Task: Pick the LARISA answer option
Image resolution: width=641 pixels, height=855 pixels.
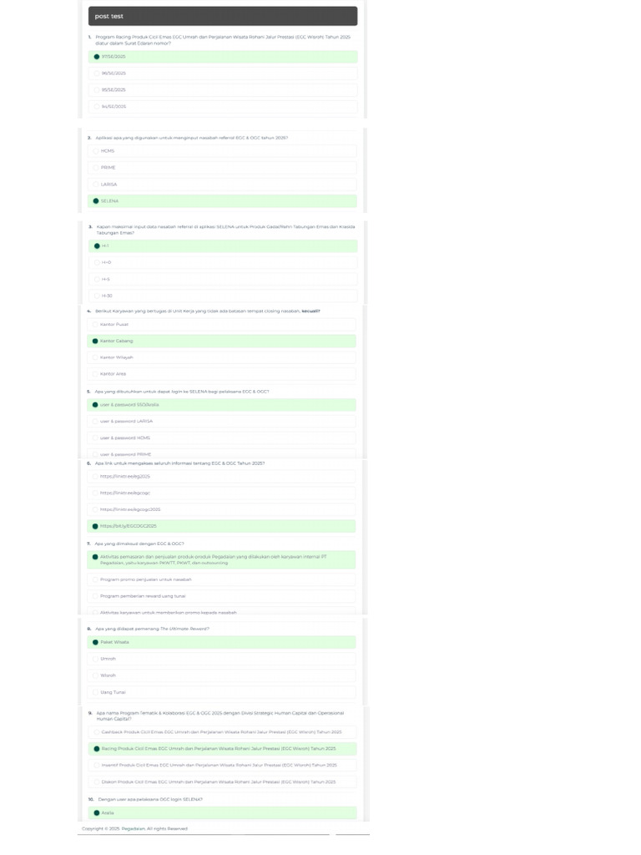Action: tap(222, 185)
